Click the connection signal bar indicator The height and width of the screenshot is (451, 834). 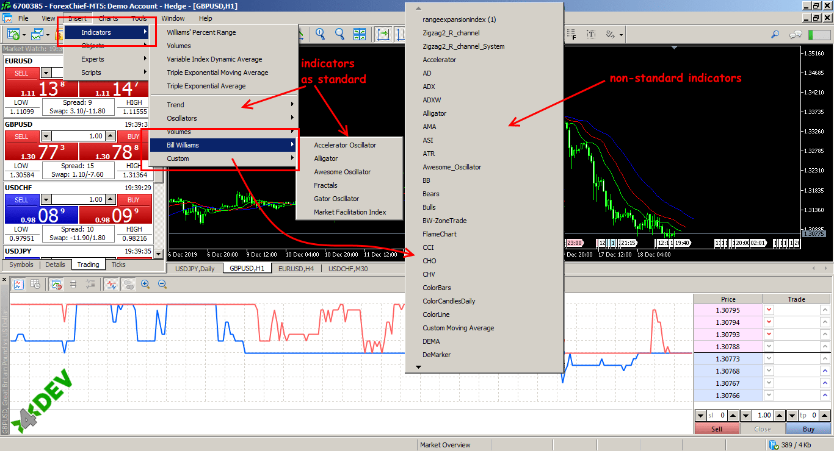819,35
